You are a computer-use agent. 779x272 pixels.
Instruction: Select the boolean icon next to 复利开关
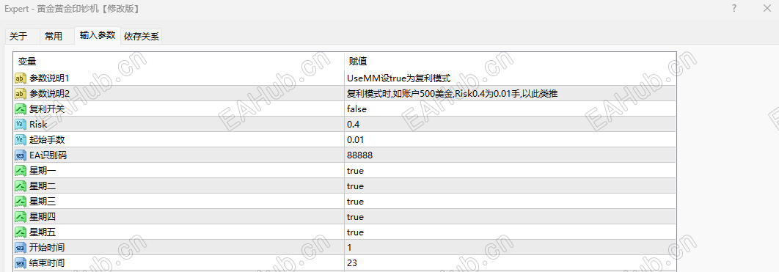[x=21, y=109]
